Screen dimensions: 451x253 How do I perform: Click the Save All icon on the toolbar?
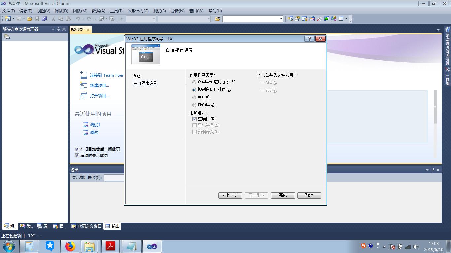click(x=44, y=19)
